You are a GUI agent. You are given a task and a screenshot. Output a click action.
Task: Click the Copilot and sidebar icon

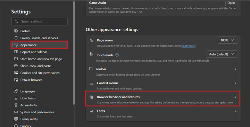coord(16,52)
